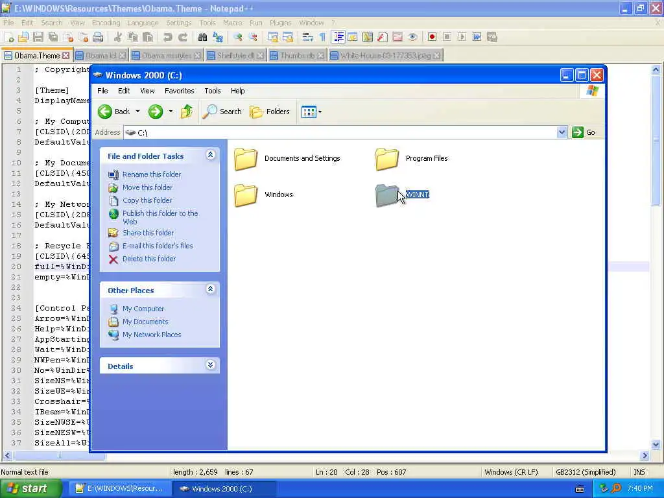The image size is (664, 498).
Task: Open Forward button history dropdown arrow
Action: pyautogui.click(x=171, y=112)
